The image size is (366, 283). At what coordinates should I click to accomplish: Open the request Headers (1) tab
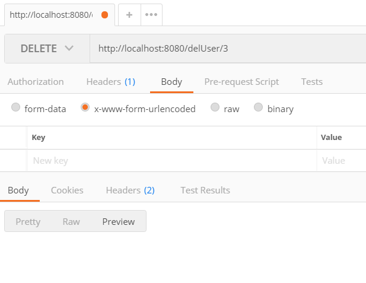coord(111,82)
